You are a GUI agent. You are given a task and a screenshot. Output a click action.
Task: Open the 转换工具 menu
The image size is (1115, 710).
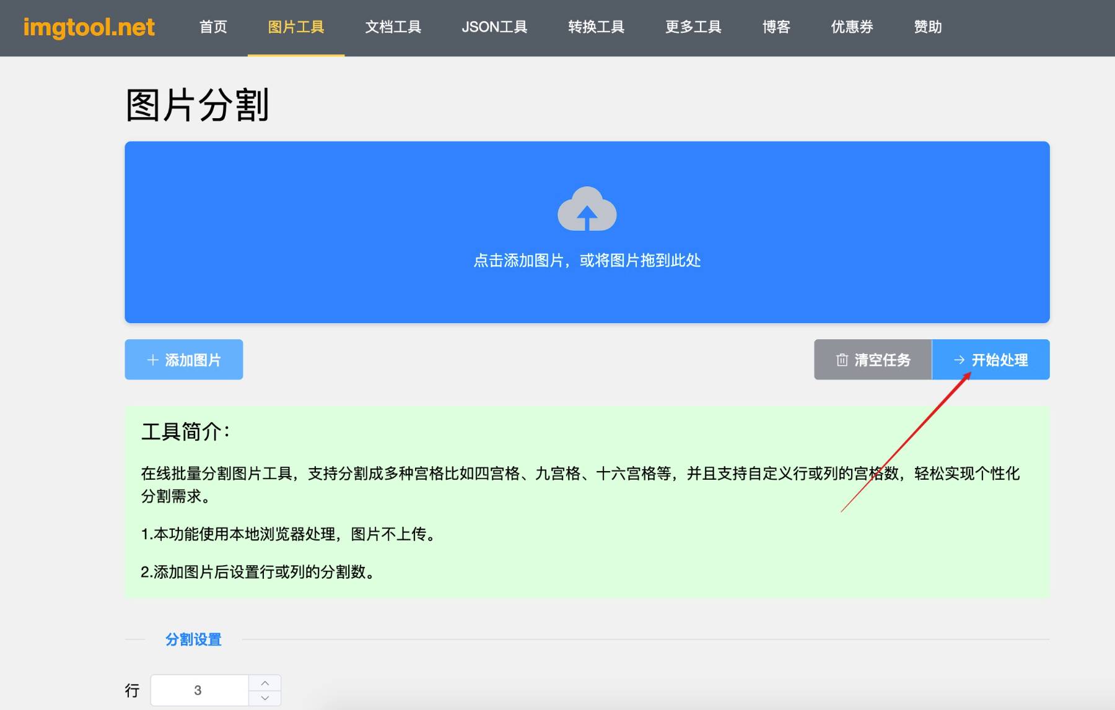(596, 27)
